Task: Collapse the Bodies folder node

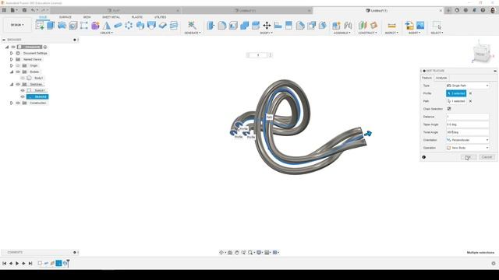Action: click(12, 72)
